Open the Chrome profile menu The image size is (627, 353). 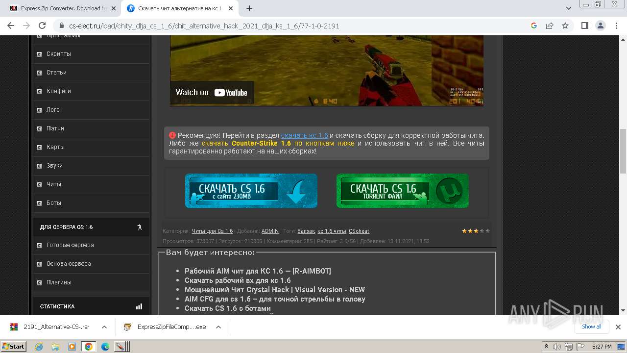pos(600,25)
